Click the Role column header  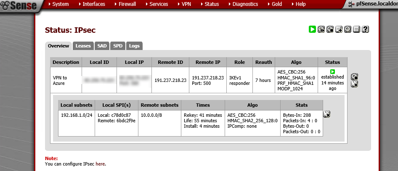pyautogui.click(x=240, y=62)
